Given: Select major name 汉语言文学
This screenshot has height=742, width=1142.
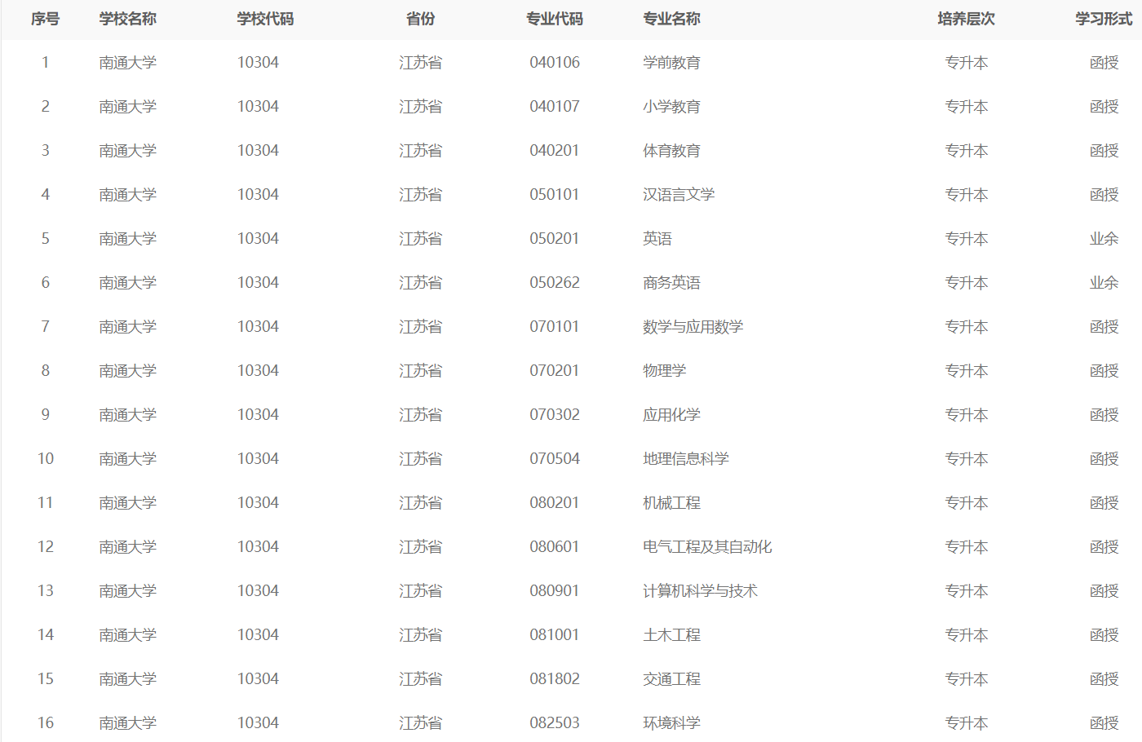Looking at the screenshot, I should [x=679, y=195].
